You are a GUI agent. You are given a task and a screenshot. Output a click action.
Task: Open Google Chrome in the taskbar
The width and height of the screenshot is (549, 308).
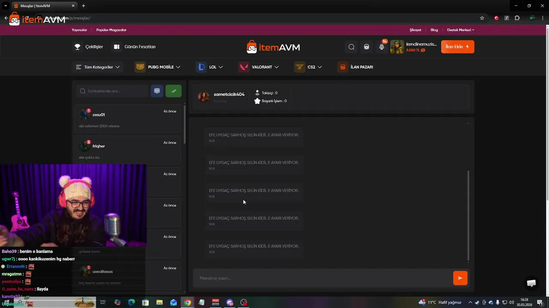(187, 302)
